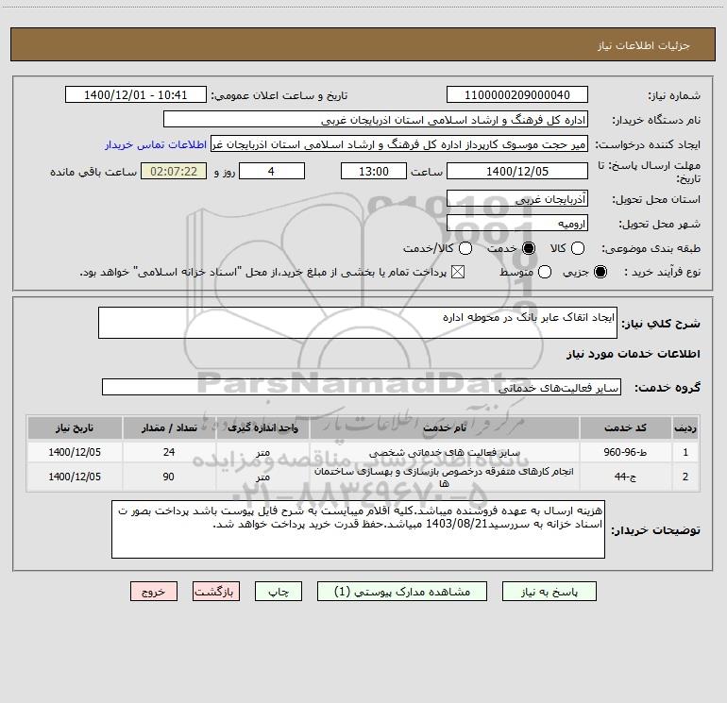Select the متوسط purchase type radio
This screenshot has height=703, width=727.
pos(545,272)
